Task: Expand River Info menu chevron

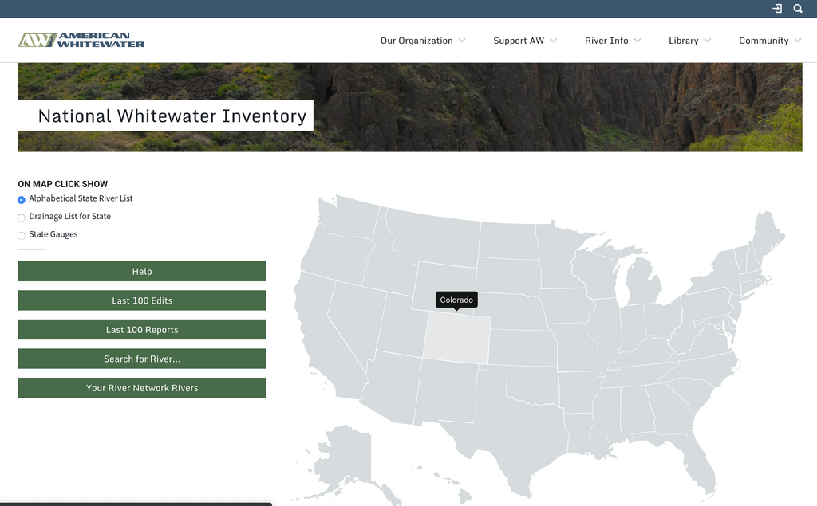Action: click(637, 41)
